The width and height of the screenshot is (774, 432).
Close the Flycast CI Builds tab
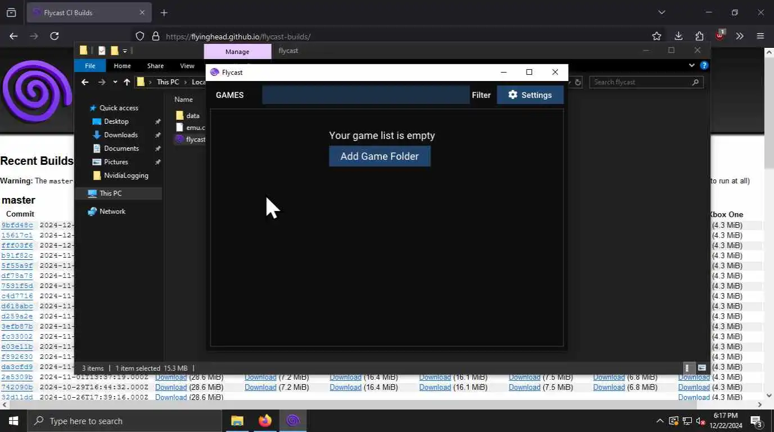[x=142, y=12]
